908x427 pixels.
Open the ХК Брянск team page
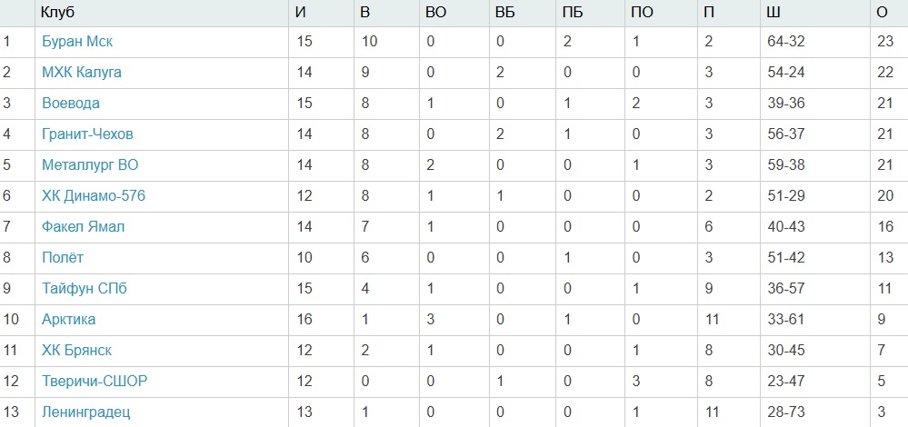(77, 350)
